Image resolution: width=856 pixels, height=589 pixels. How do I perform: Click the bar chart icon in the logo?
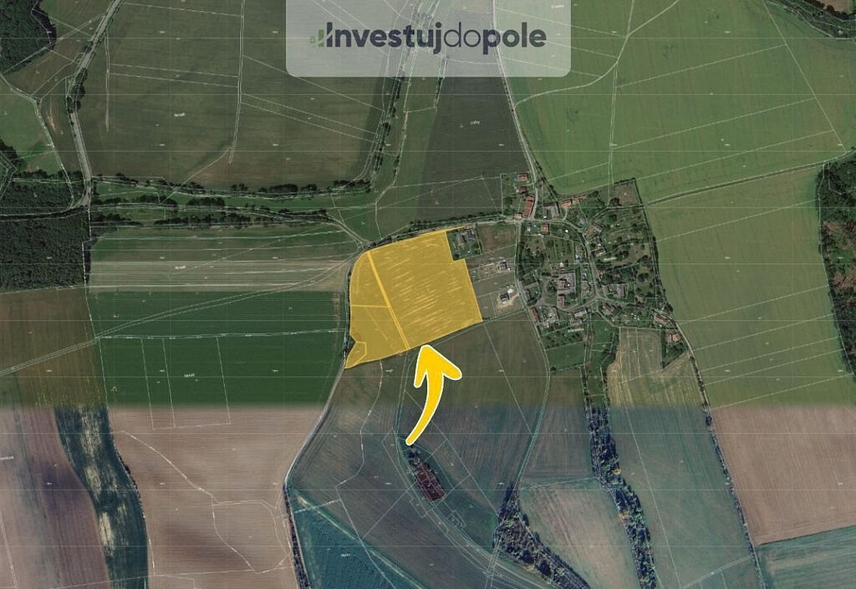tap(318, 38)
